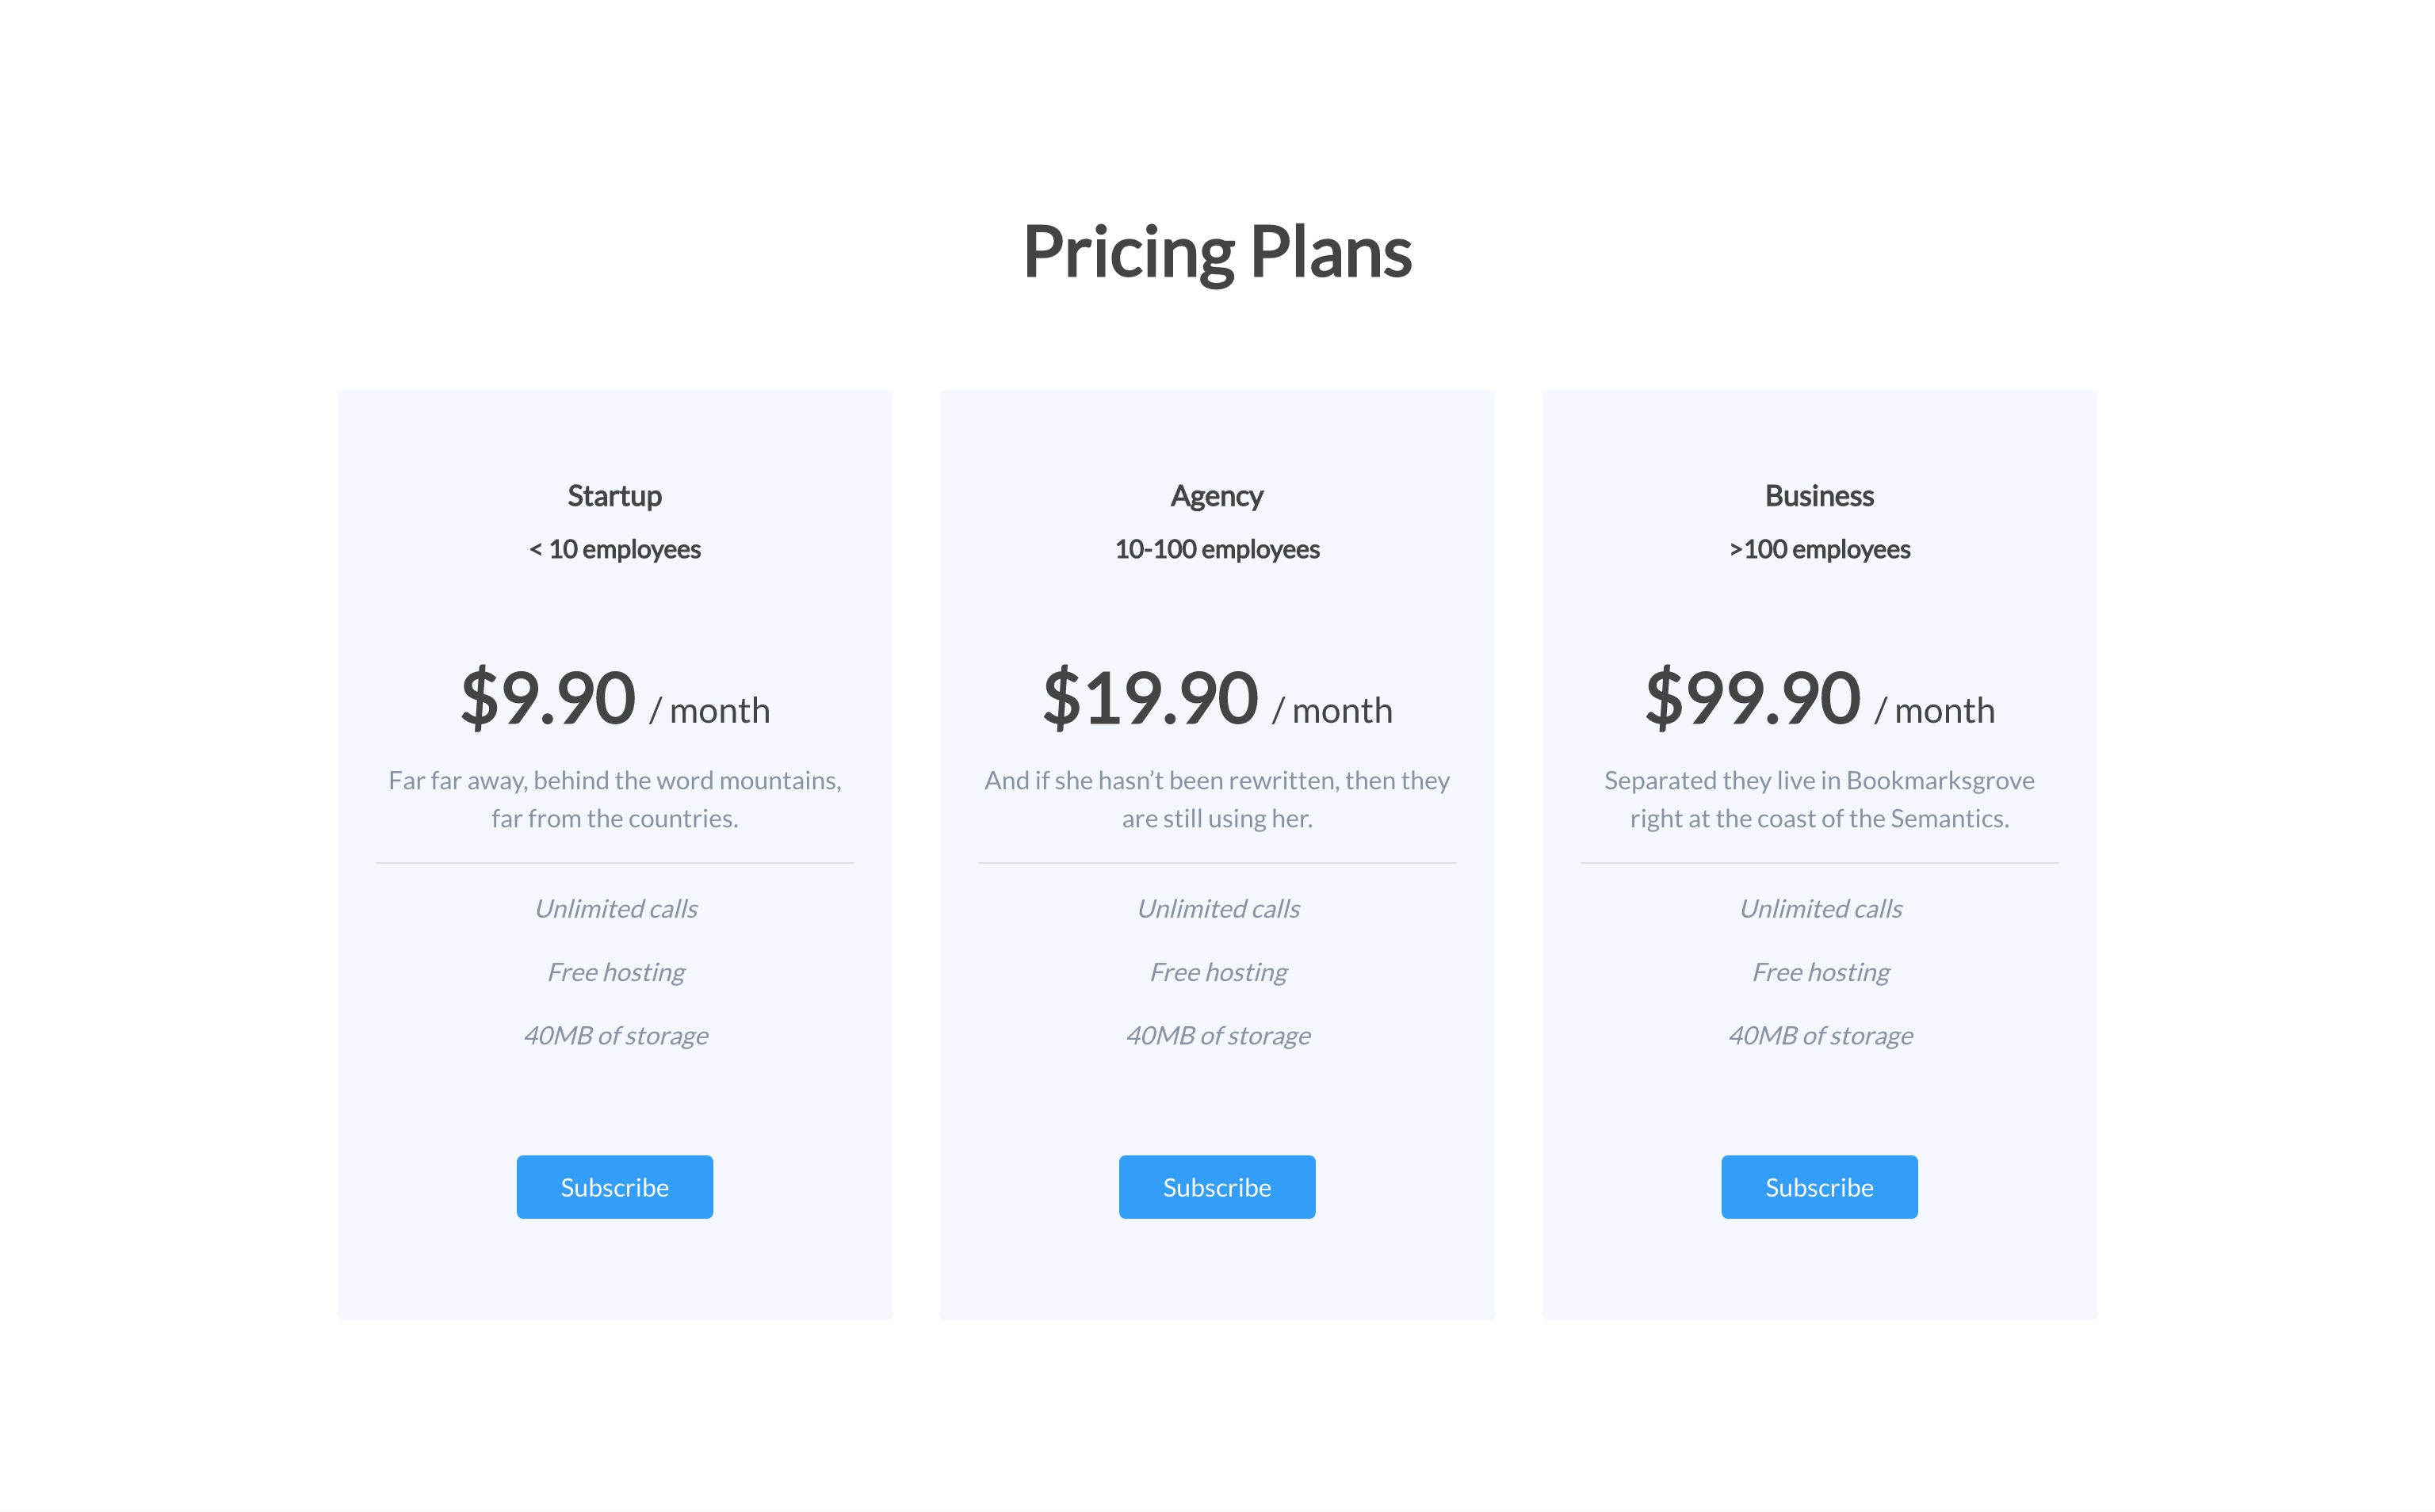Subscribe to the Startup plan
This screenshot has width=2435, height=1512.
pos(614,1187)
